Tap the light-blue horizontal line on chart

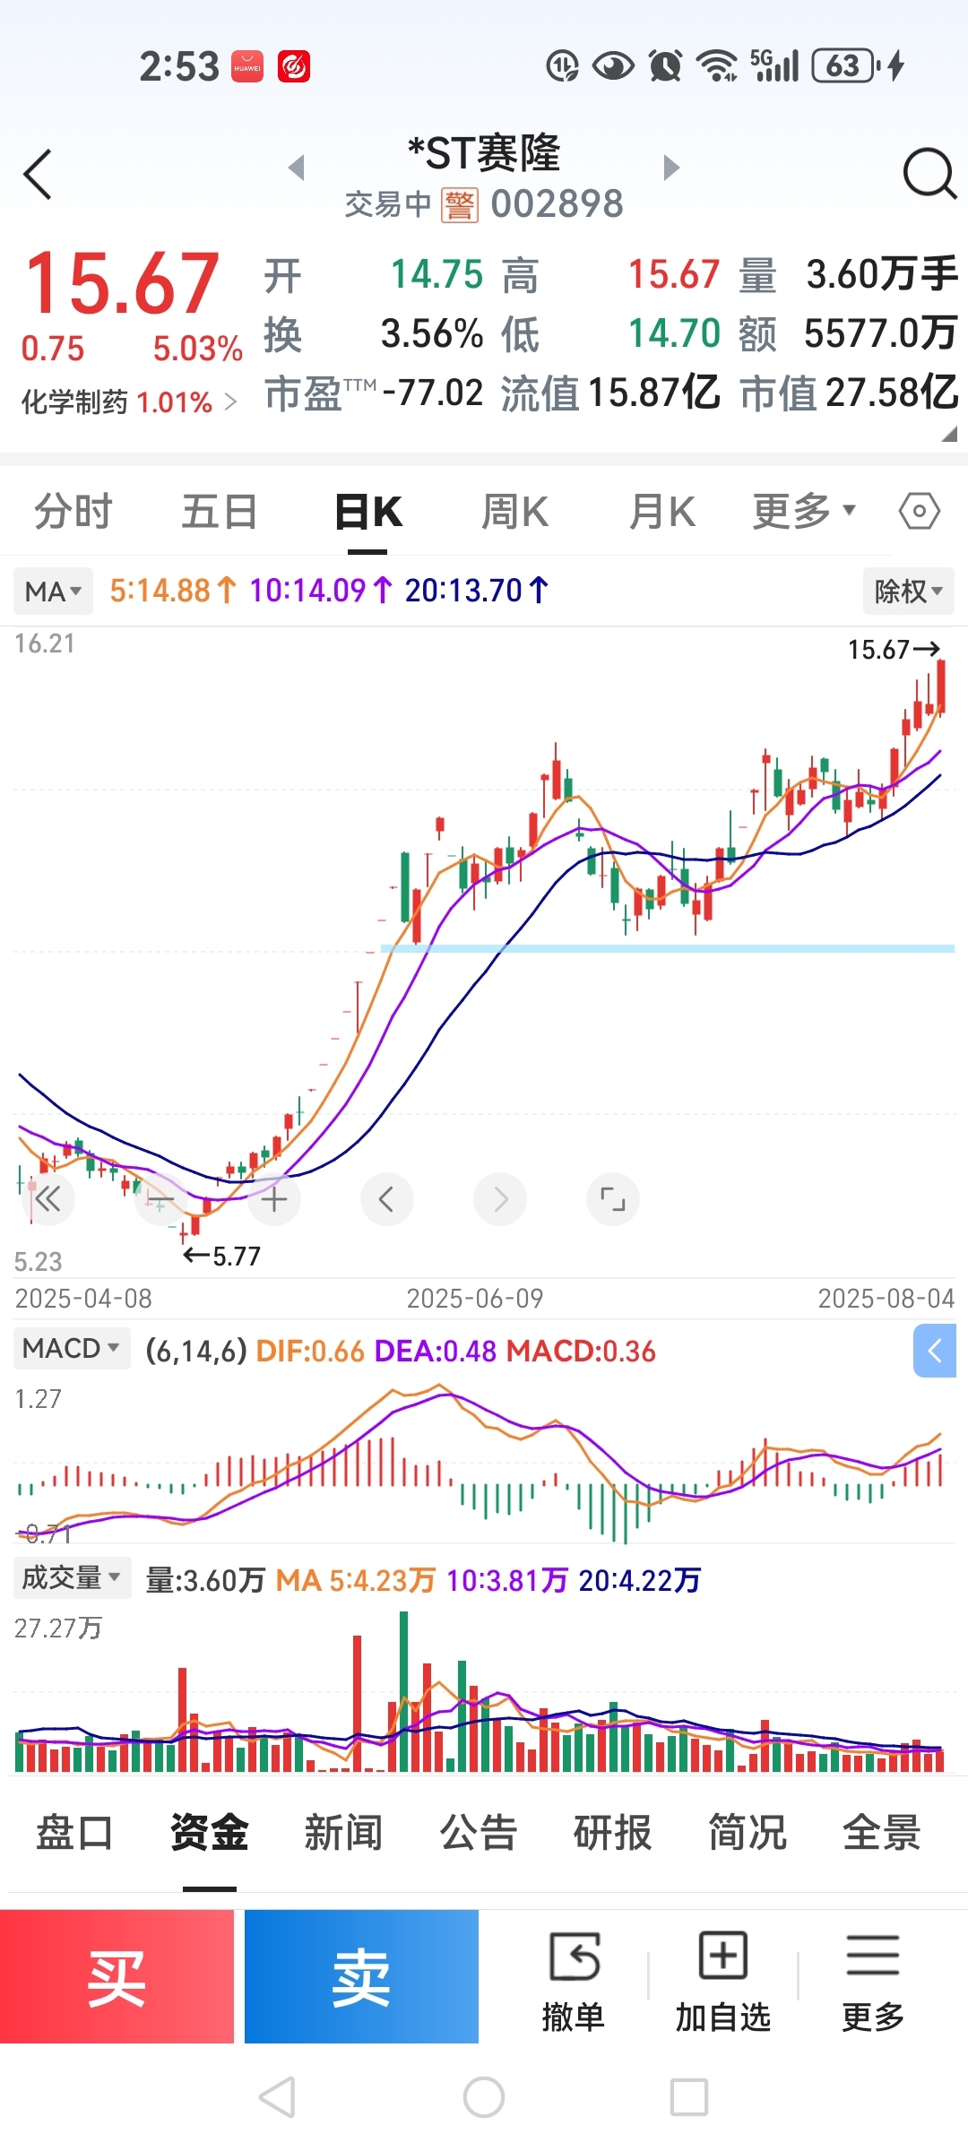pos(668,948)
